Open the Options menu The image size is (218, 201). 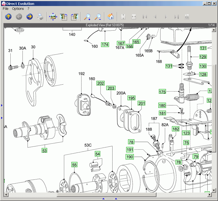(x=18, y=8)
